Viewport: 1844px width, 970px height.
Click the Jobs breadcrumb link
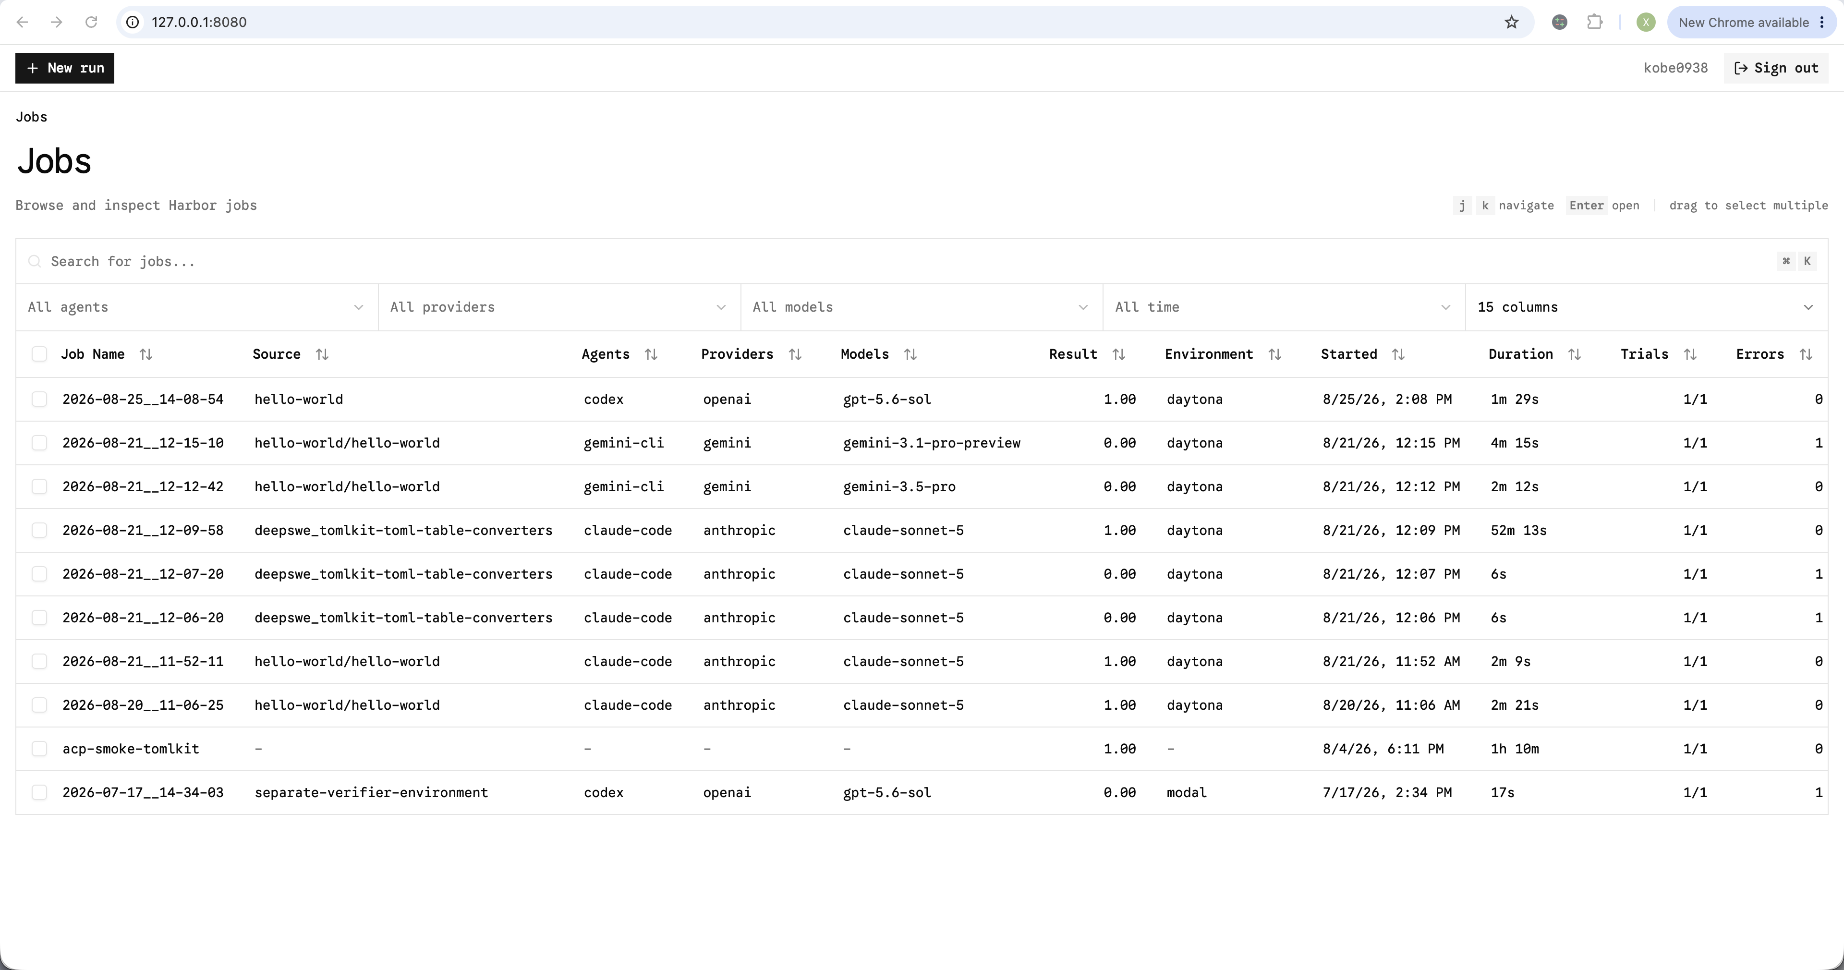pos(32,117)
